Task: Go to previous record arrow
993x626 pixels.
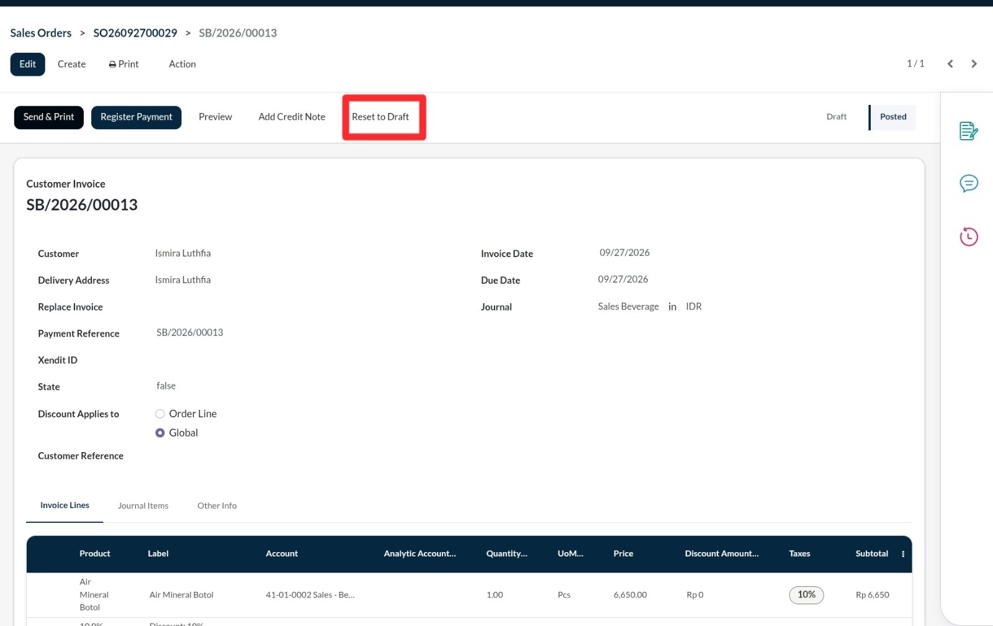Action: point(950,64)
